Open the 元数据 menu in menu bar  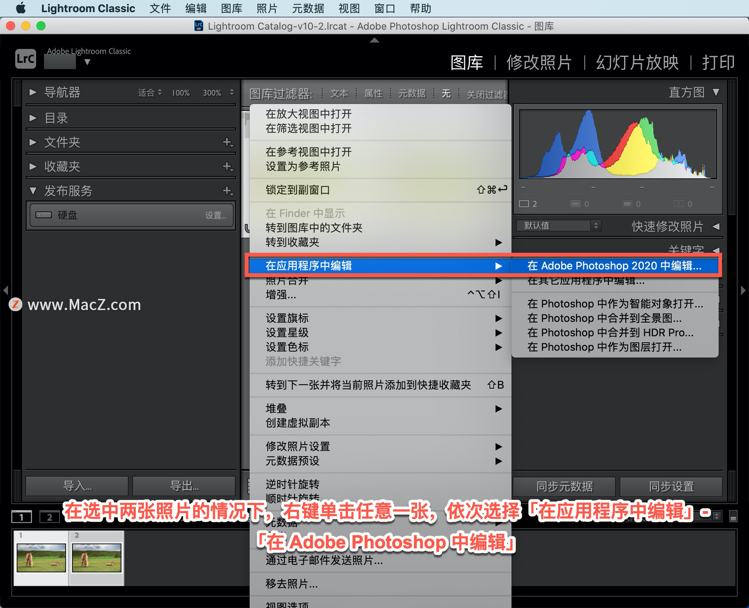[x=308, y=8]
